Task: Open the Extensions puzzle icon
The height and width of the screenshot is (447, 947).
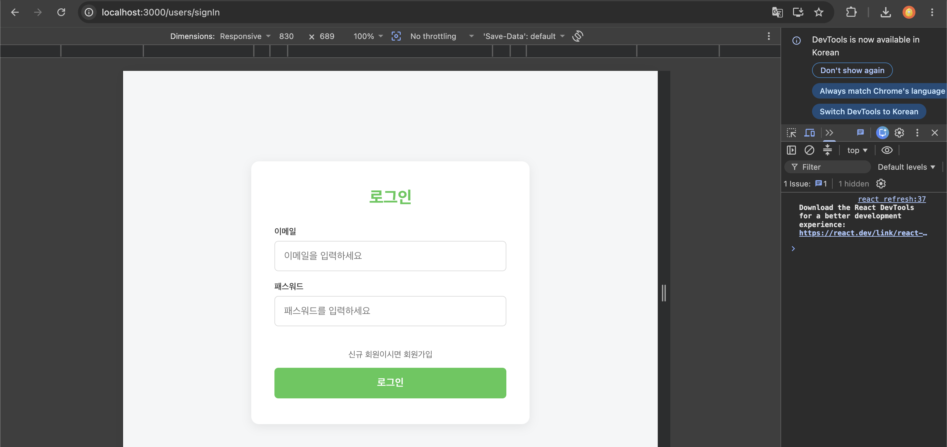Action: coord(851,12)
